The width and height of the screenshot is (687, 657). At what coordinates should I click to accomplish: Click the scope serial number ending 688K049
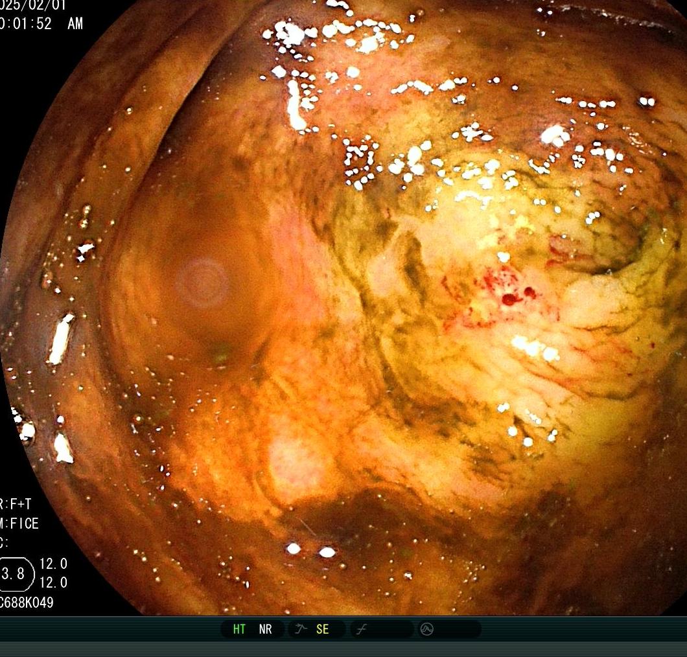point(27,603)
